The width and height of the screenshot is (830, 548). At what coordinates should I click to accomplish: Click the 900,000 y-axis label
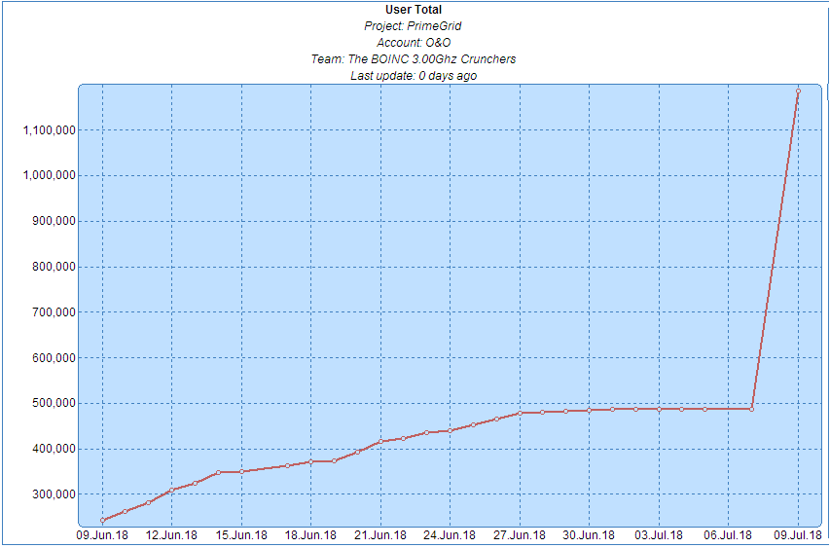[54, 221]
